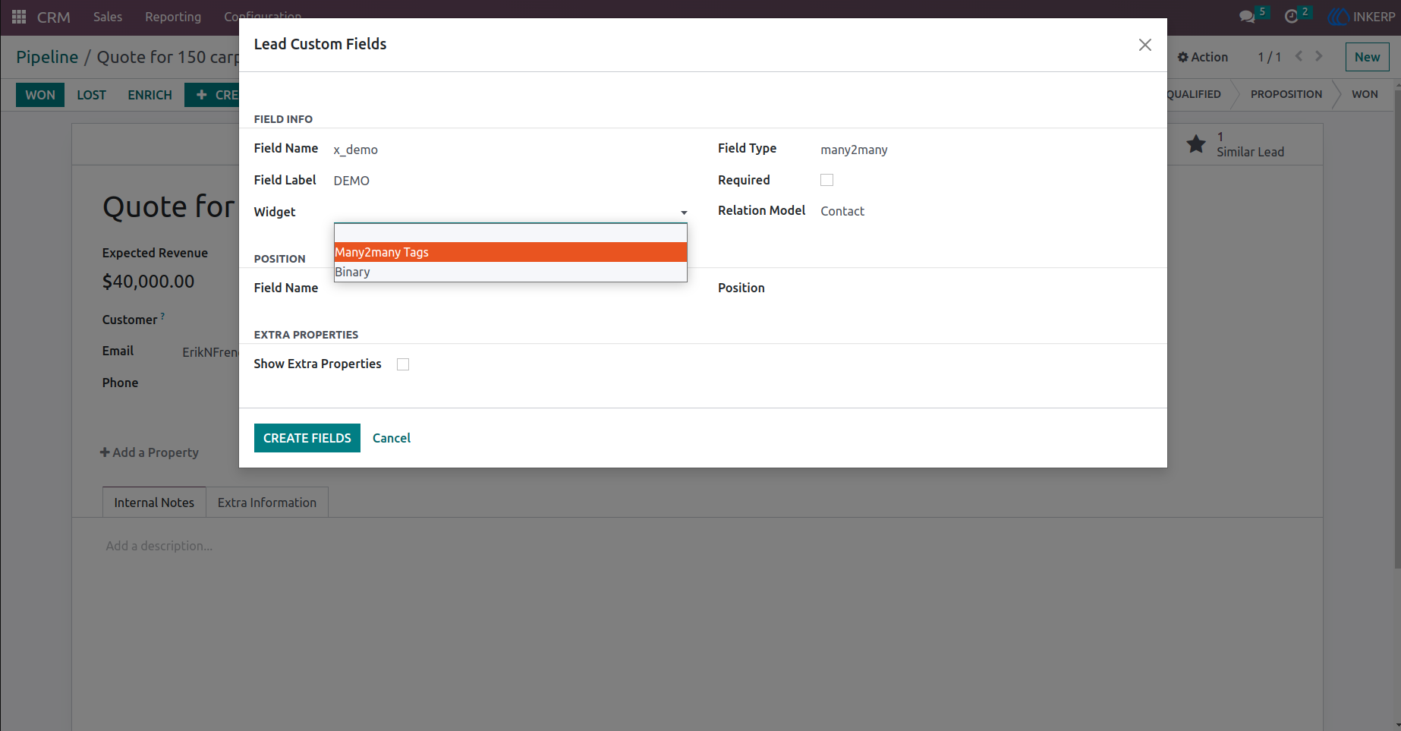Screen dimensions: 1401x731
Task: Cancel the custom fields dialog
Action: tap(392, 438)
